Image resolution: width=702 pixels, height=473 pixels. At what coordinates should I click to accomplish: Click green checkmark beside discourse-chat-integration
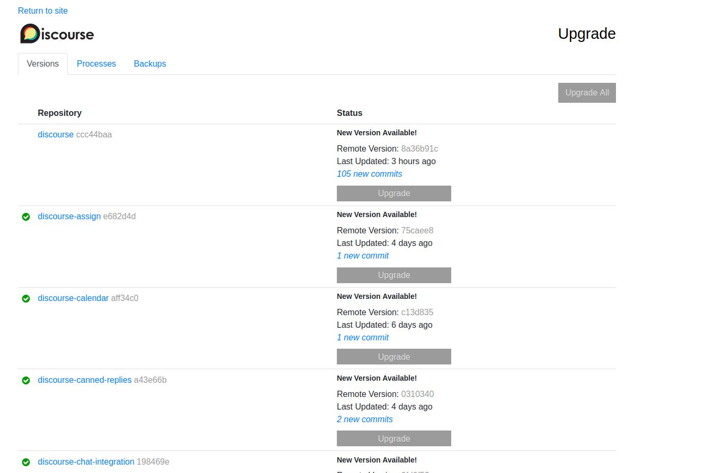[26, 462]
